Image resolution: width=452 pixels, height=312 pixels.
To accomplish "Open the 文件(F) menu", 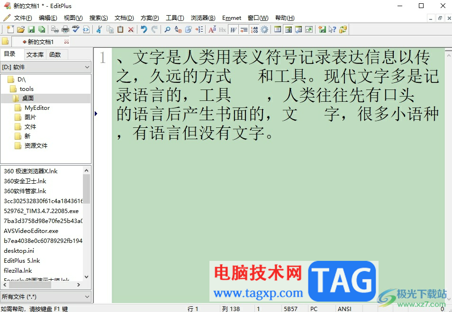I will pos(23,18).
